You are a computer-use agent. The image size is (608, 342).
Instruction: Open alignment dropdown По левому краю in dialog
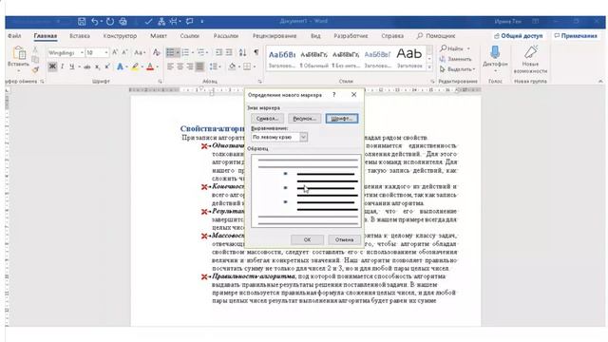(x=304, y=137)
